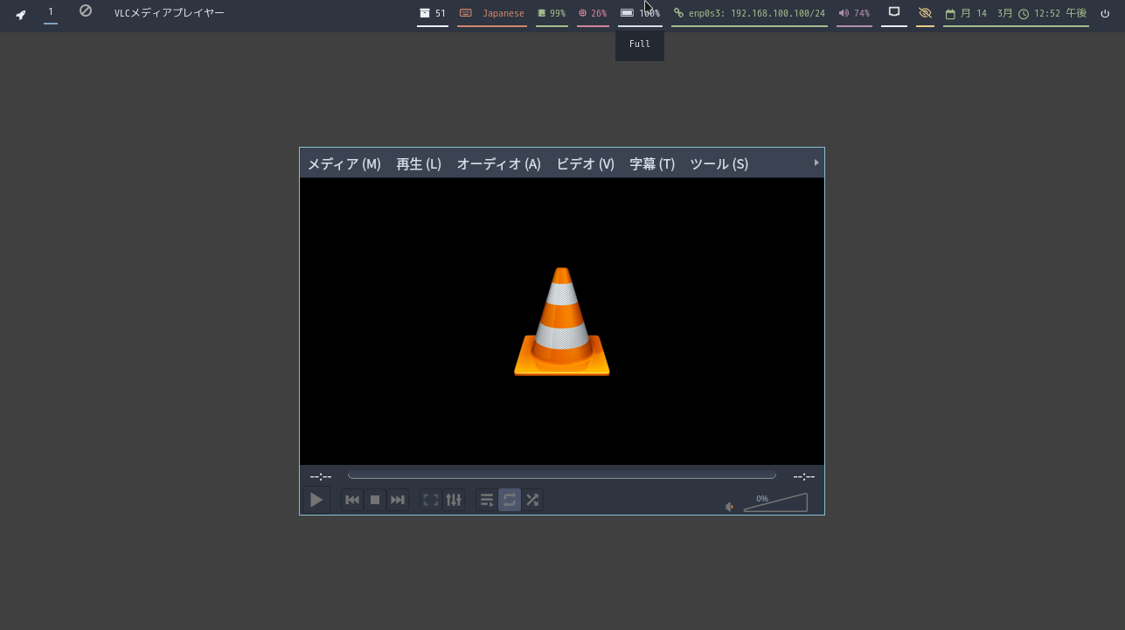
Task: Open the ビデオ (V) menu
Action: (586, 163)
